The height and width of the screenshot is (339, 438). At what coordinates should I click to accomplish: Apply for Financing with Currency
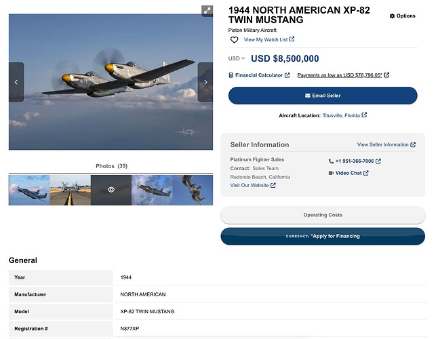pos(323,236)
